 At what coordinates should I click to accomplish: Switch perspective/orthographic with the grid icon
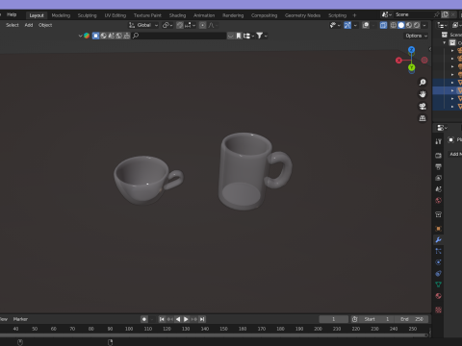423,118
